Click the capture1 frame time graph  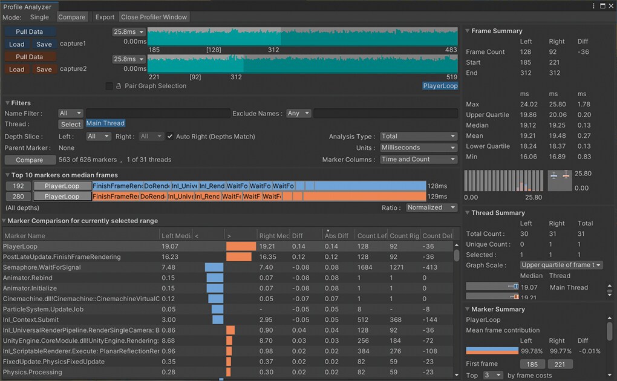click(x=302, y=36)
